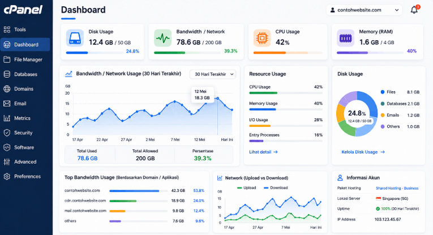This screenshot has width=433, height=235.
Task: Open the Tools grid icon
Action: tap(7, 29)
